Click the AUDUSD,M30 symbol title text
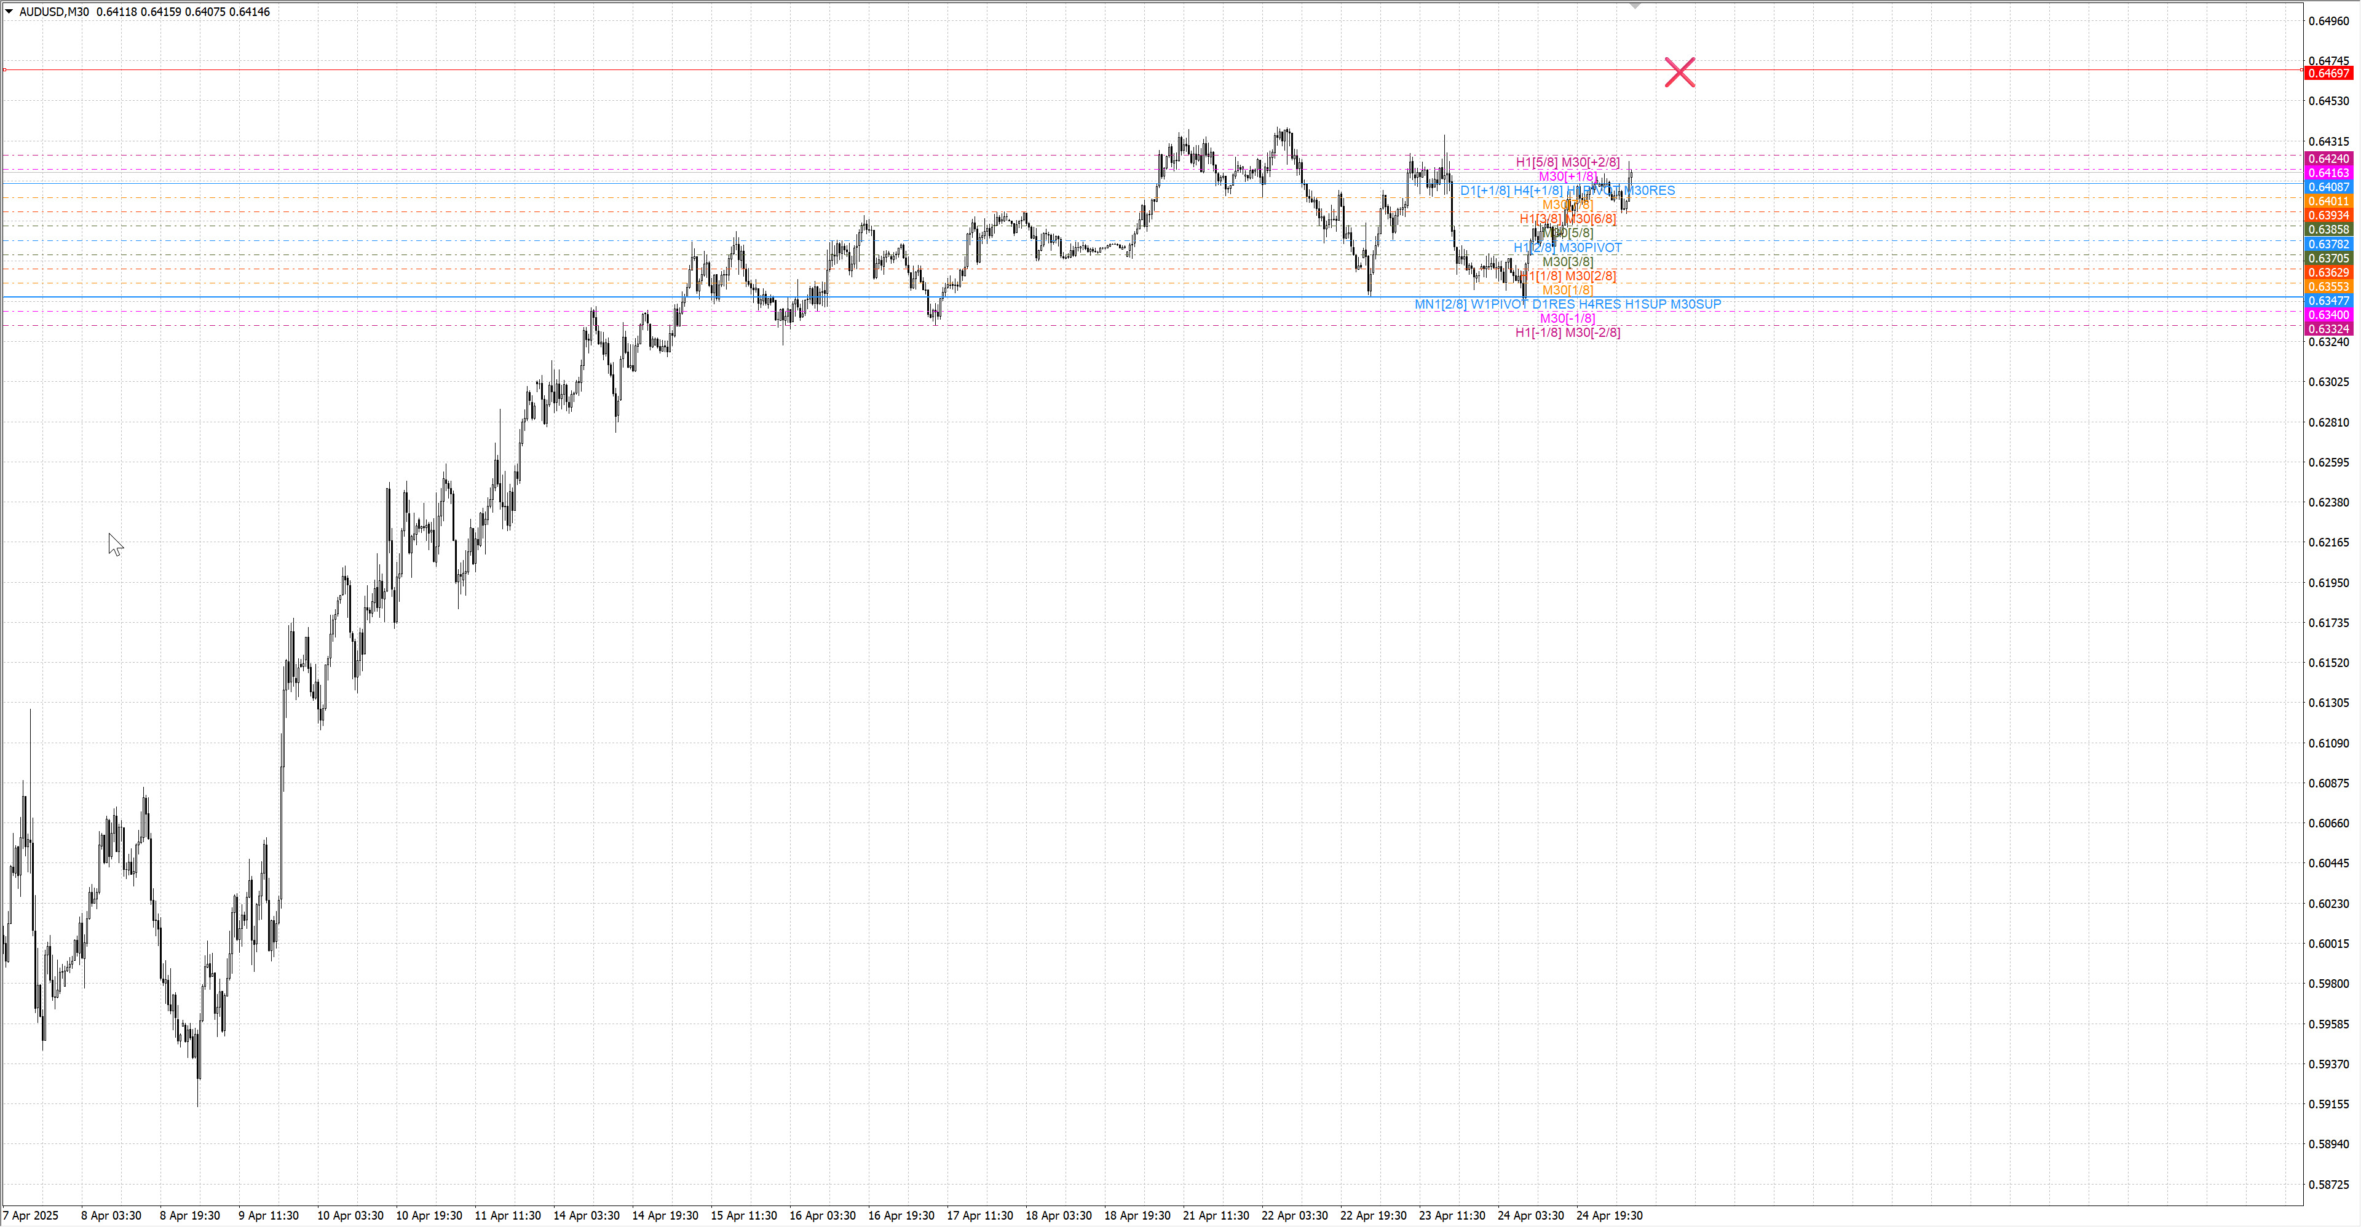Viewport: 2361px width, 1227px height. pyautogui.click(x=54, y=12)
